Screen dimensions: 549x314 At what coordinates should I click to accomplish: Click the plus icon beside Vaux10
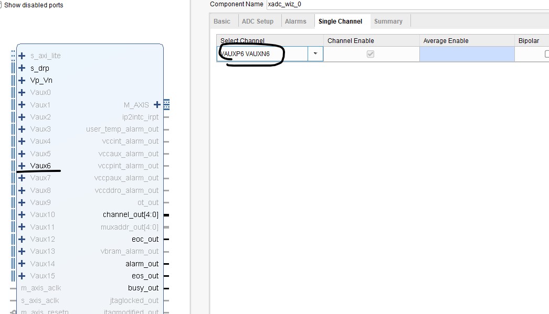click(22, 214)
